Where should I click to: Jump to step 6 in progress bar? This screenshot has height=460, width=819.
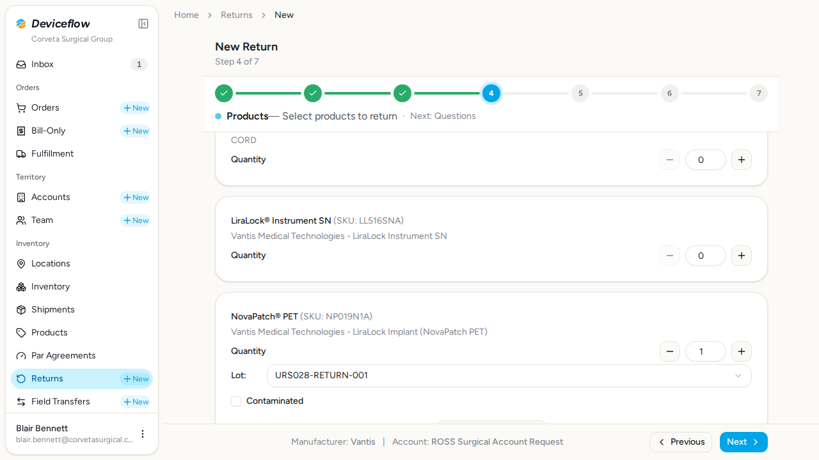click(x=670, y=93)
